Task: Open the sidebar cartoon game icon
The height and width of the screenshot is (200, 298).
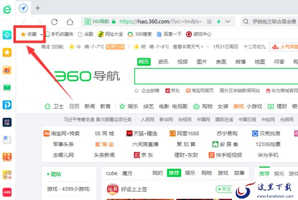Action: [7, 175]
